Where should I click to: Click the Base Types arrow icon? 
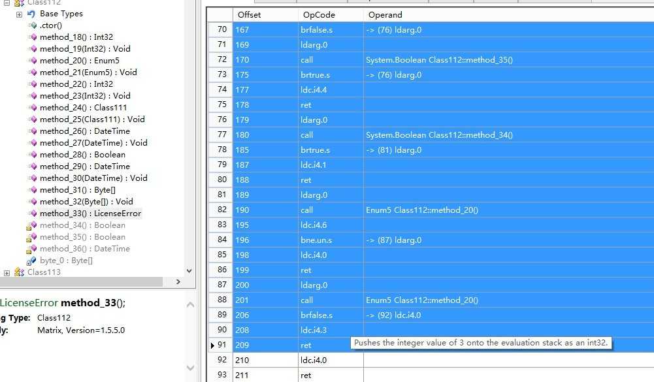pyautogui.click(x=31, y=14)
